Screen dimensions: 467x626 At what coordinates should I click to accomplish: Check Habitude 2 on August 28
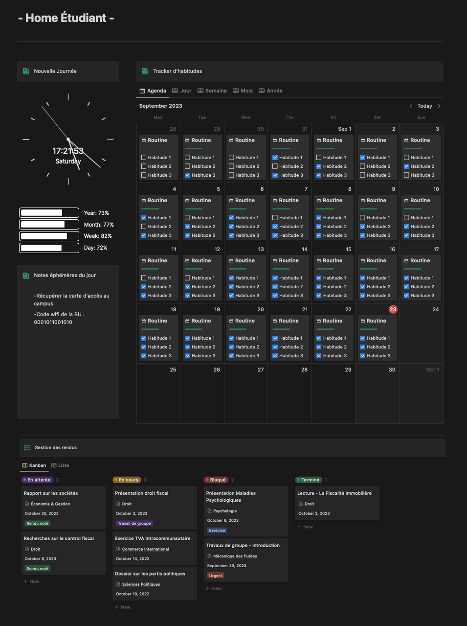coord(144,166)
